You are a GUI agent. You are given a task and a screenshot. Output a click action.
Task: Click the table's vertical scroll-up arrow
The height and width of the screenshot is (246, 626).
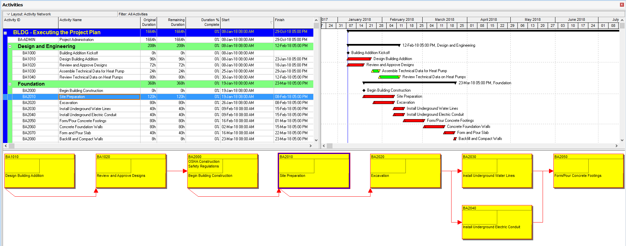click(316, 20)
